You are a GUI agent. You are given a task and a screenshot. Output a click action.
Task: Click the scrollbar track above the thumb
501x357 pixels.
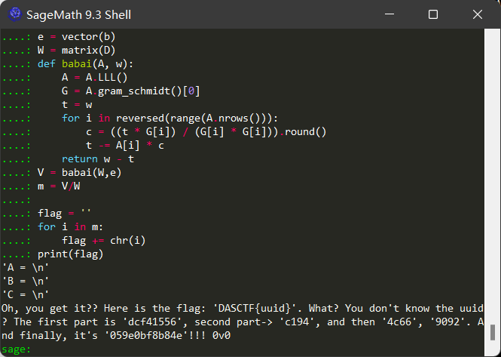pos(493,176)
